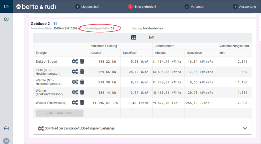Open settings gear in left sidebar
261x144 pixels.
6,19
